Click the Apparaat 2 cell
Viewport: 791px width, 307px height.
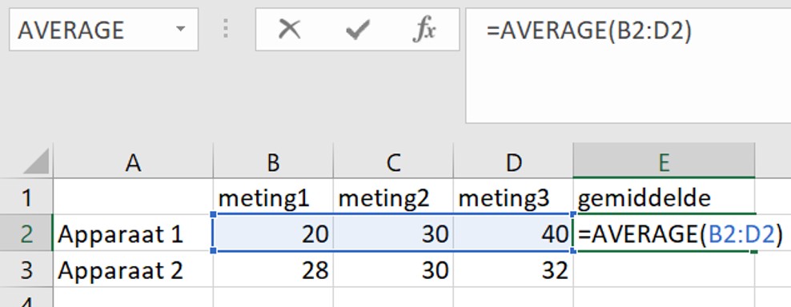pos(133,270)
